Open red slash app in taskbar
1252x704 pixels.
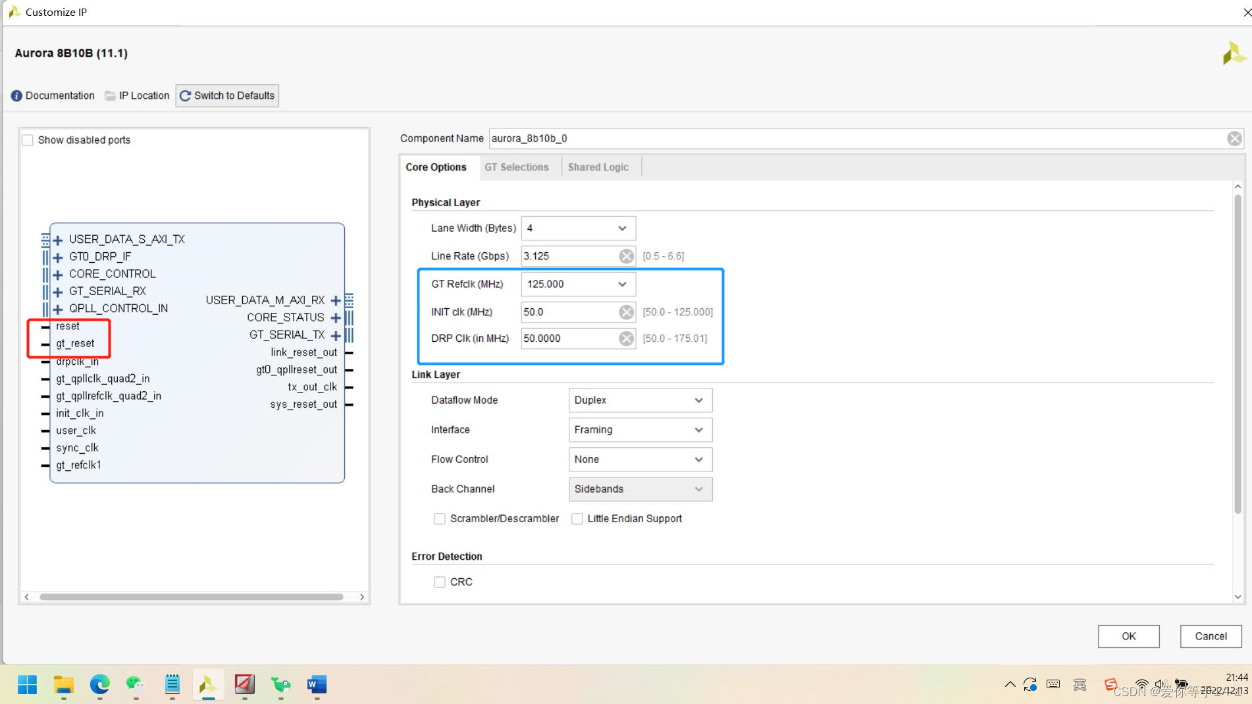pyautogui.click(x=244, y=685)
